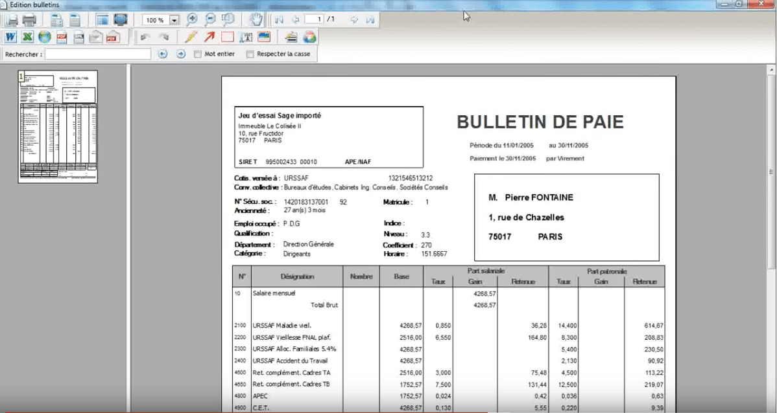The height and width of the screenshot is (413, 777).
Task: Activate the hand pan tool
Action: [x=256, y=20]
